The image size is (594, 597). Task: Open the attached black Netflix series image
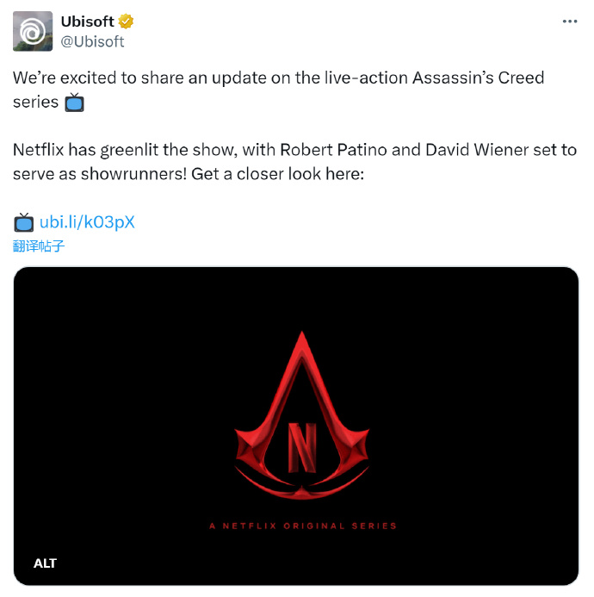point(296,426)
